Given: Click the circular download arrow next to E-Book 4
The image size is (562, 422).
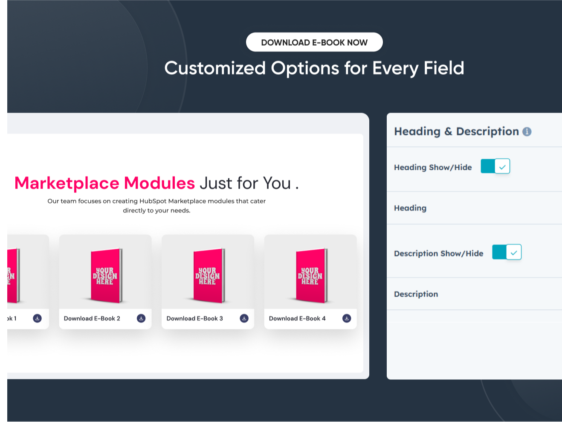Looking at the screenshot, I should [346, 318].
